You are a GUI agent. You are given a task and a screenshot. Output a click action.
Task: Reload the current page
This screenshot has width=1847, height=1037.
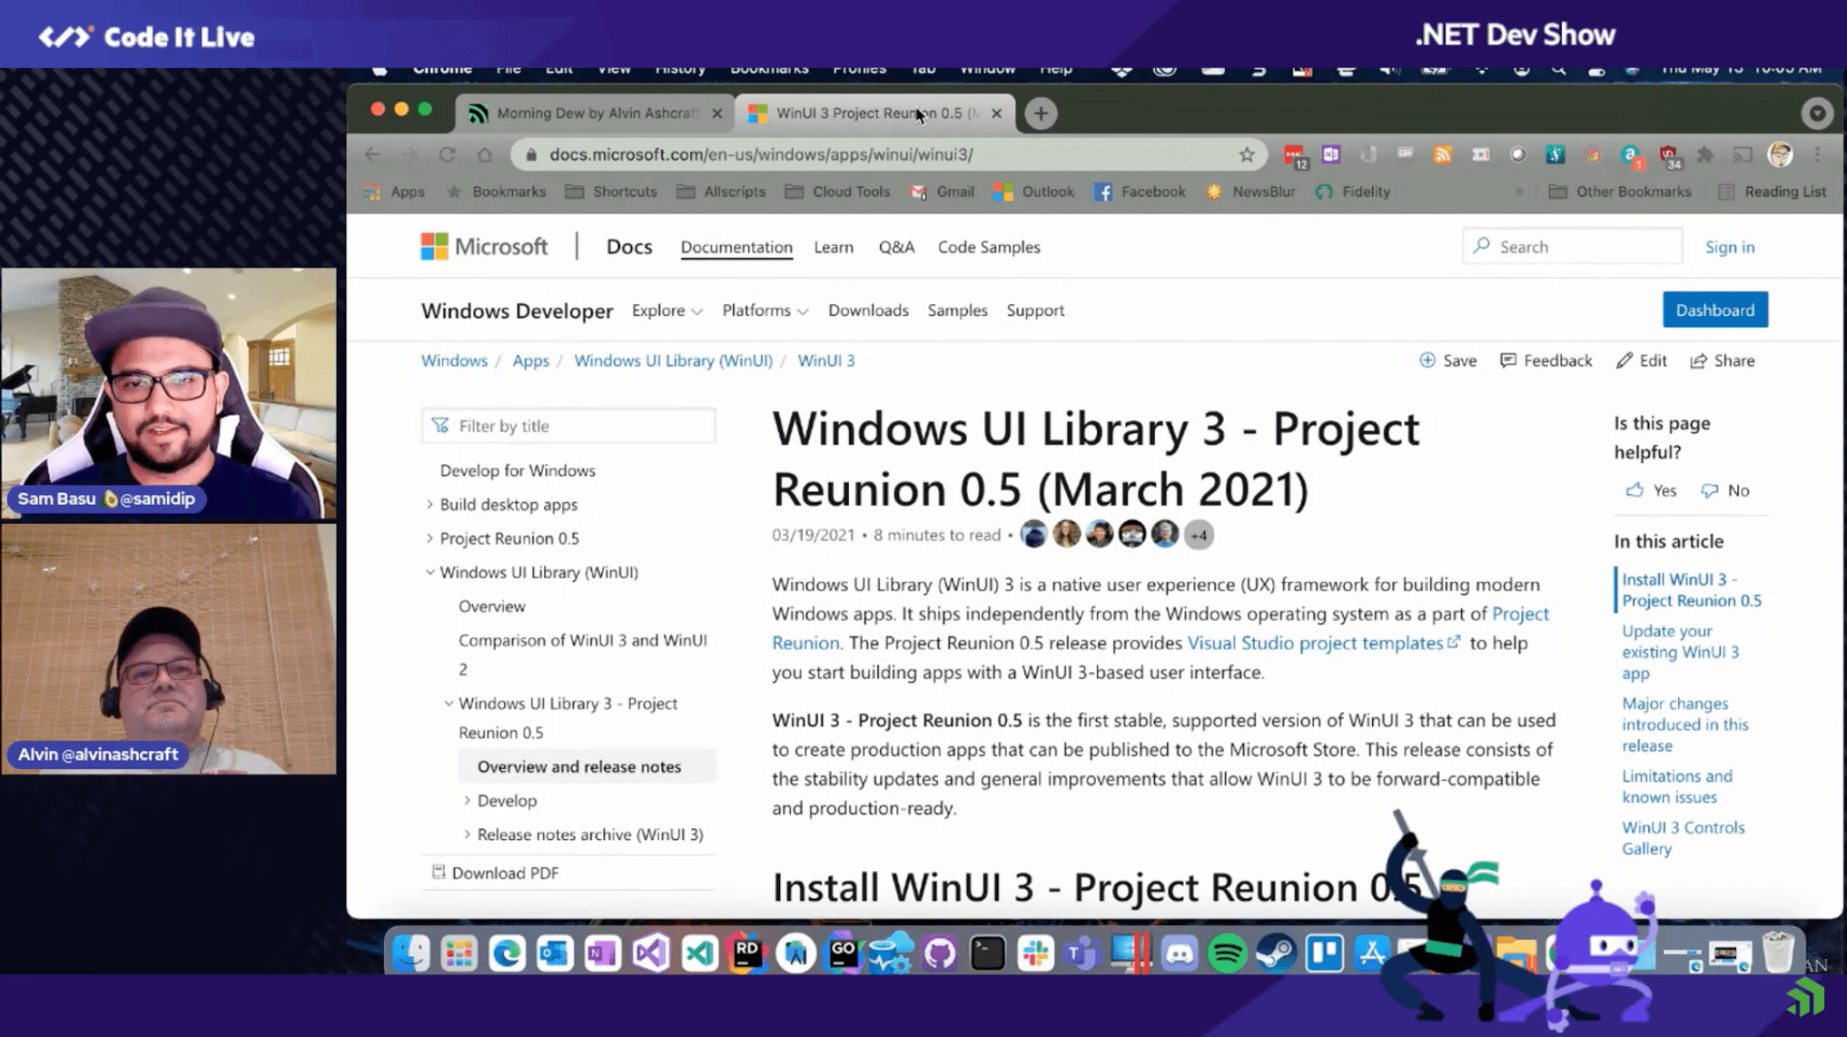coord(447,154)
